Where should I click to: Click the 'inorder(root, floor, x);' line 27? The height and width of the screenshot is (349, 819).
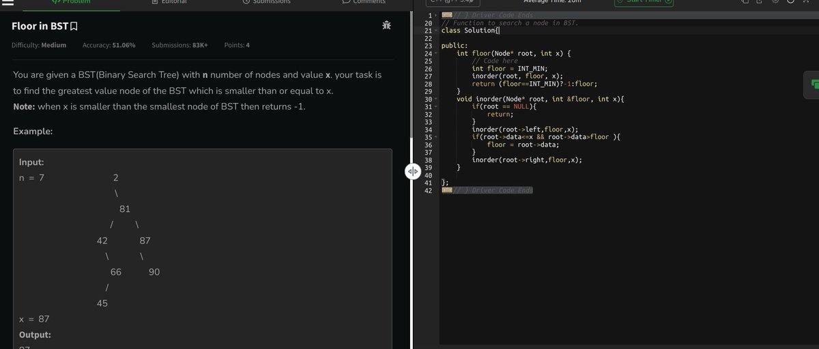pos(517,76)
